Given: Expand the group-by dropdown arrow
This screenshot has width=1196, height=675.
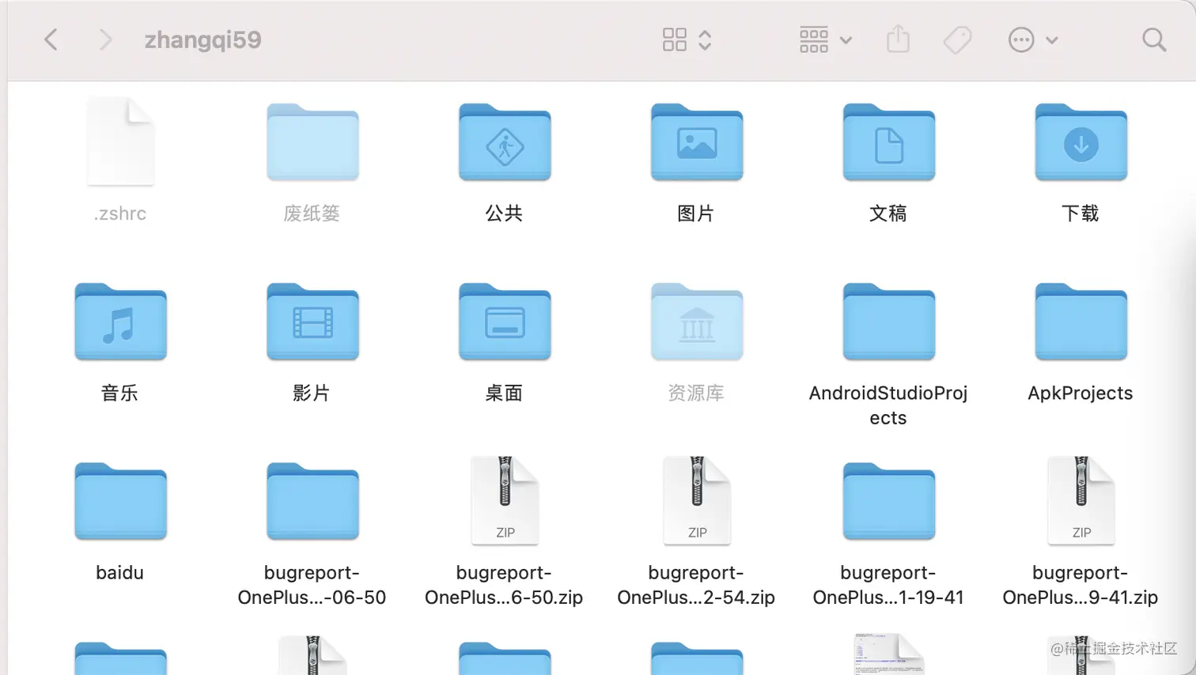Looking at the screenshot, I should (x=846, y=40).
